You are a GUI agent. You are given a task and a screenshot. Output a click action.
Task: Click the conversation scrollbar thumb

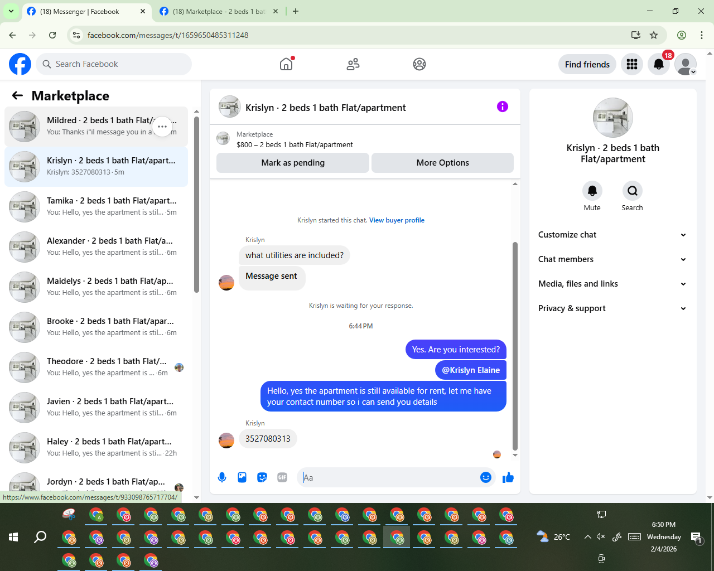(515, 346)
